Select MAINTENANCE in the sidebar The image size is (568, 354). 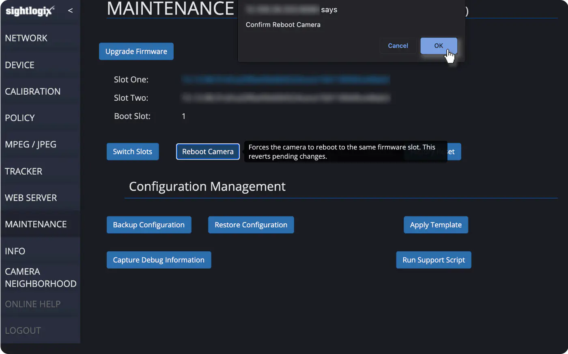tap(36, 224)
